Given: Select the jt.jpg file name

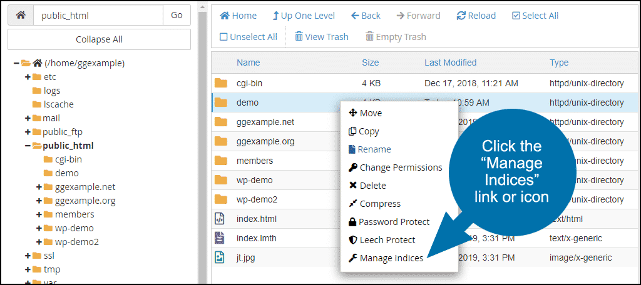Looking at the screenshot, I should pyautogui.click(x=245, y=257).
